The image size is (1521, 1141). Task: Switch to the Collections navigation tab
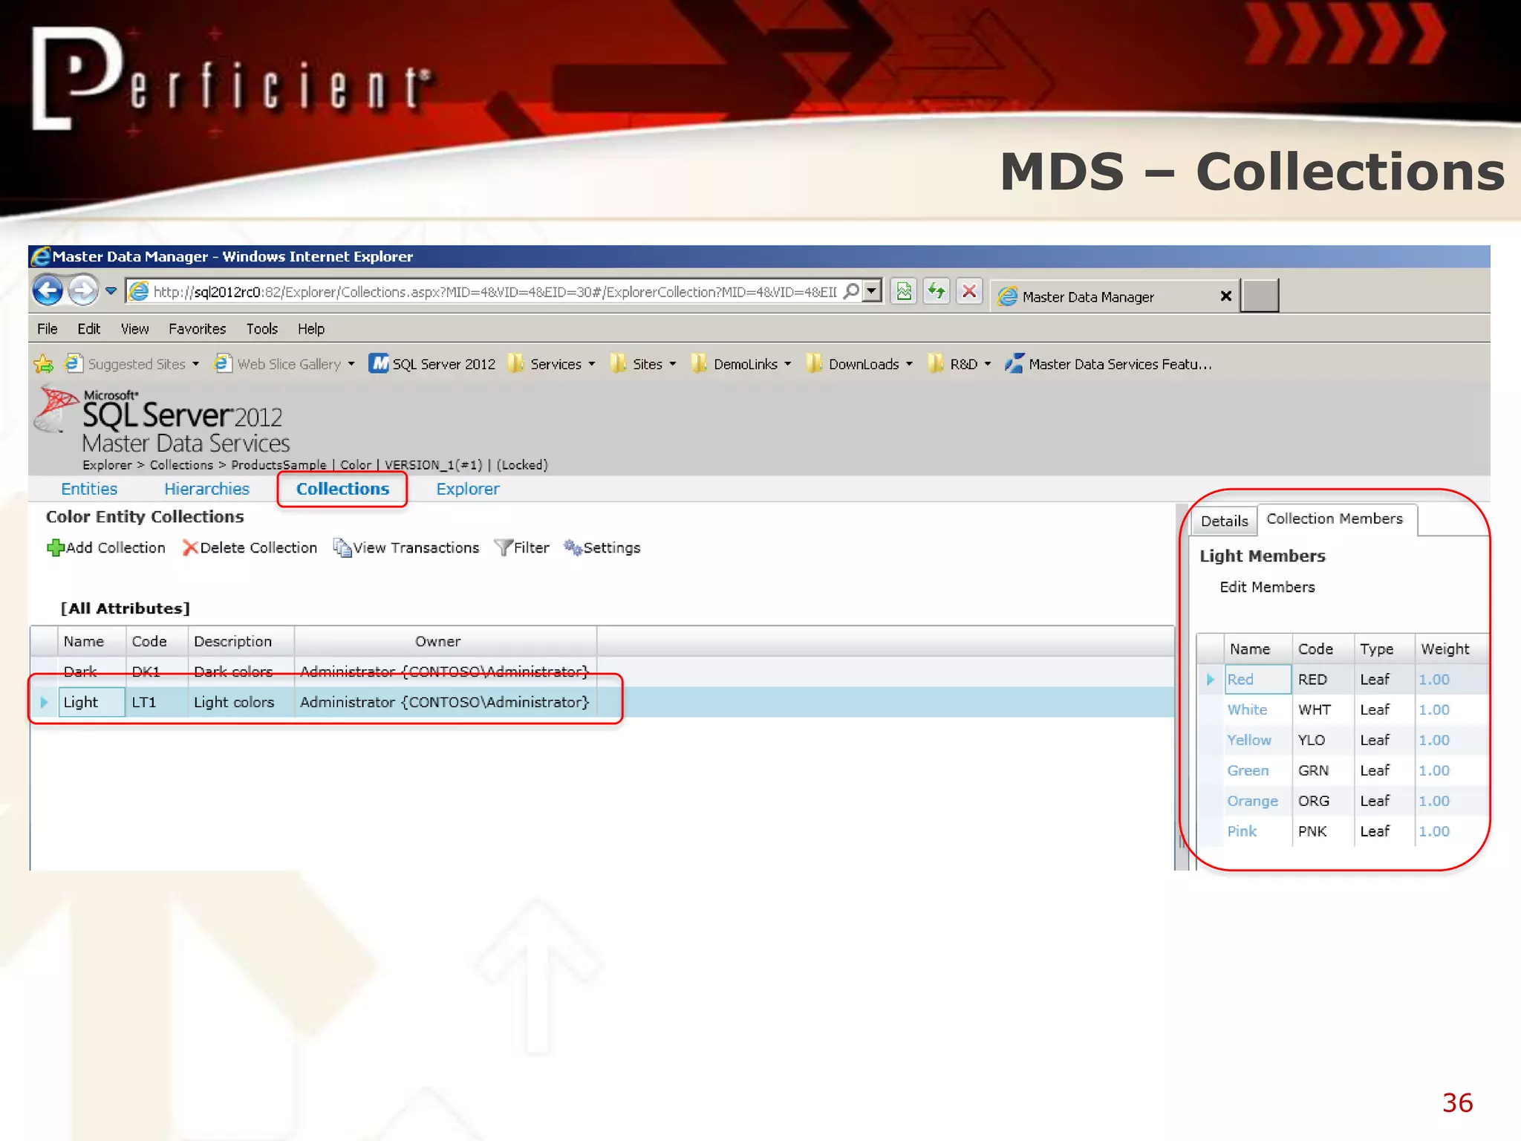(342, 489)
